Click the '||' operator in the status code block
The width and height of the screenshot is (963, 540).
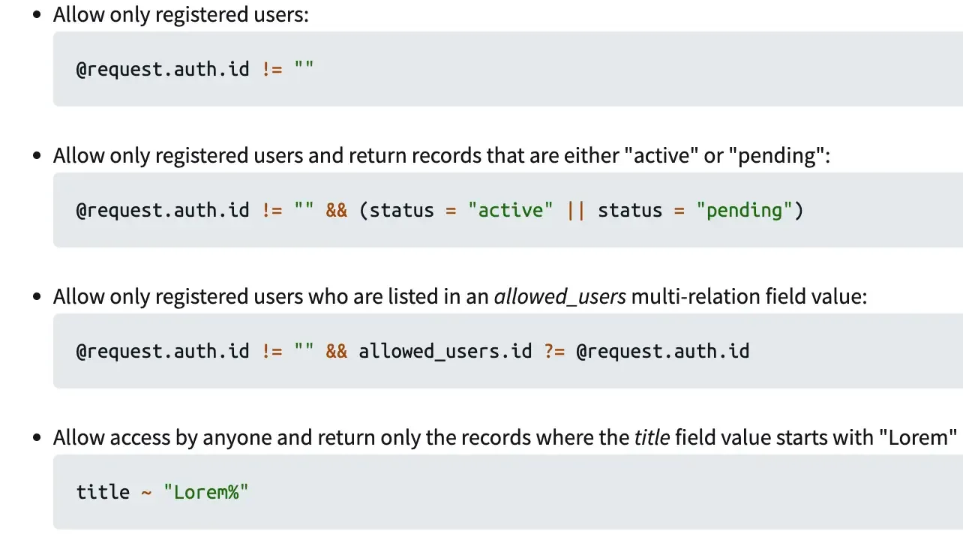tap(576, 210)
